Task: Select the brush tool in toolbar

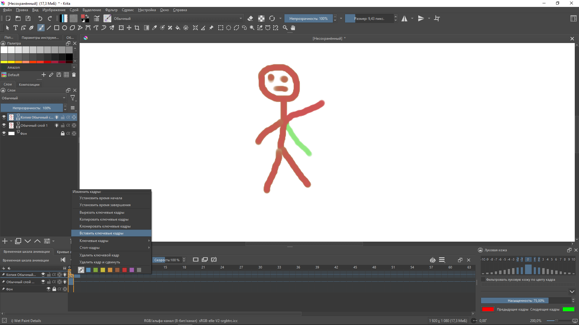Action: 41,28
